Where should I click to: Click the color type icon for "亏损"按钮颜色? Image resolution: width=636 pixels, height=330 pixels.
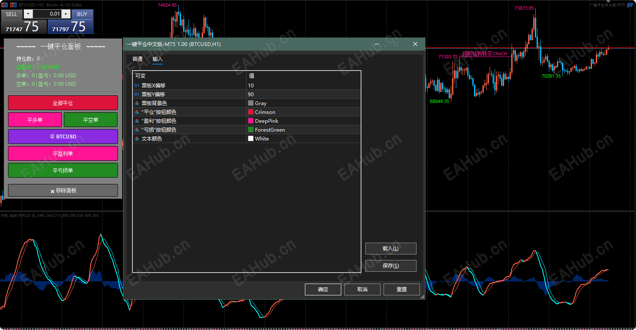137,130
